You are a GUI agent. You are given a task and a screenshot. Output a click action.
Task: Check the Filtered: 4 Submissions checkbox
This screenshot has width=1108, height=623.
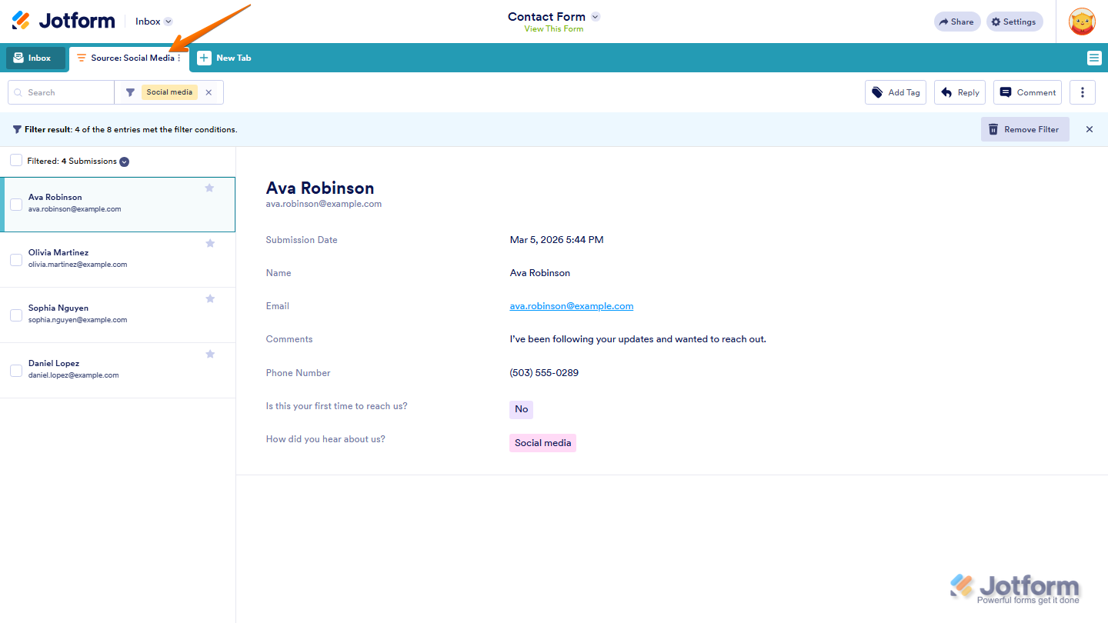coord(16,161)
